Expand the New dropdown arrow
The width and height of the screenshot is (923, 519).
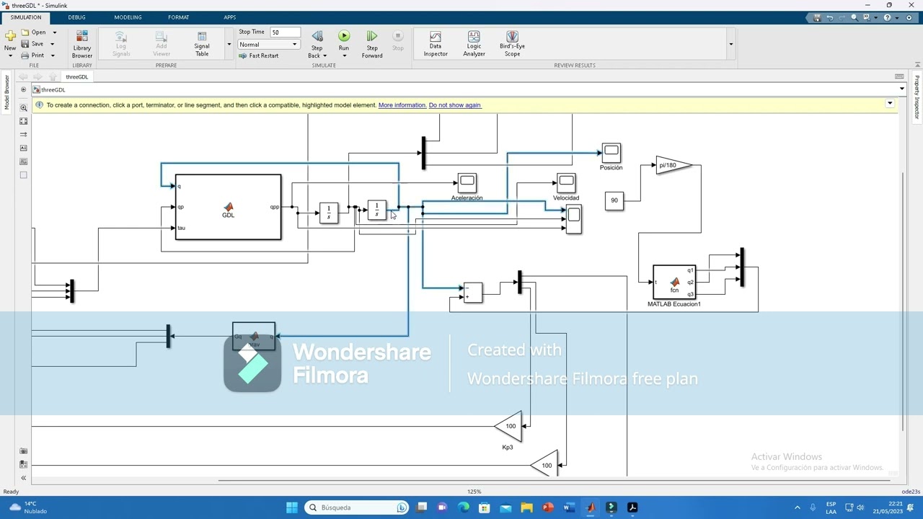pyautogui.click(x=10, y=56)
